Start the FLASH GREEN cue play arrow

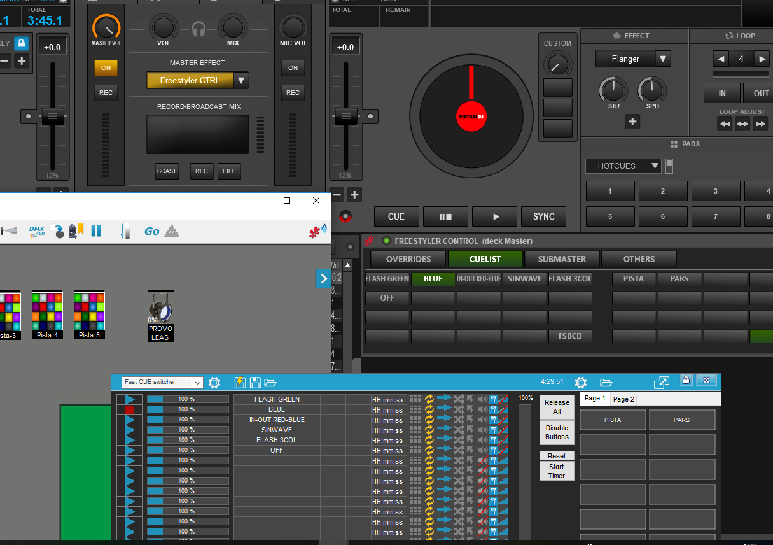click(x=130, y=400)
